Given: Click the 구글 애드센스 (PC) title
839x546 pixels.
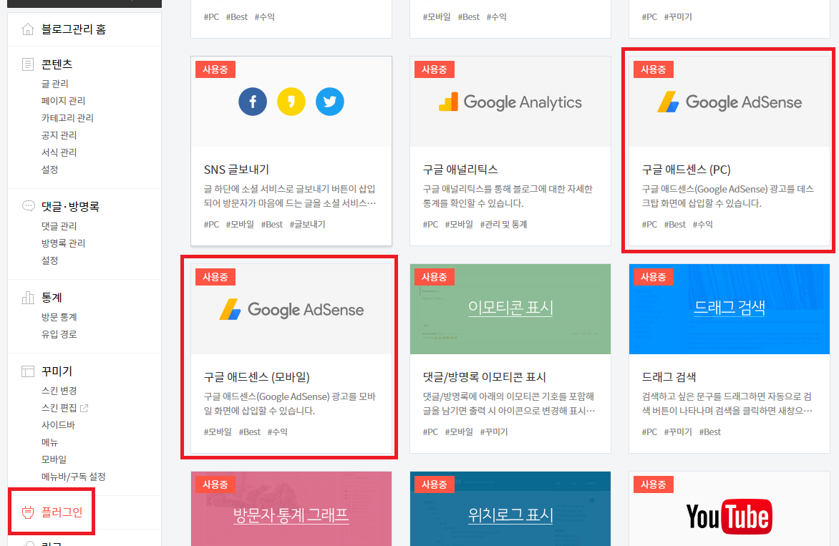Looking at the screenshot, I should point(686,170).
